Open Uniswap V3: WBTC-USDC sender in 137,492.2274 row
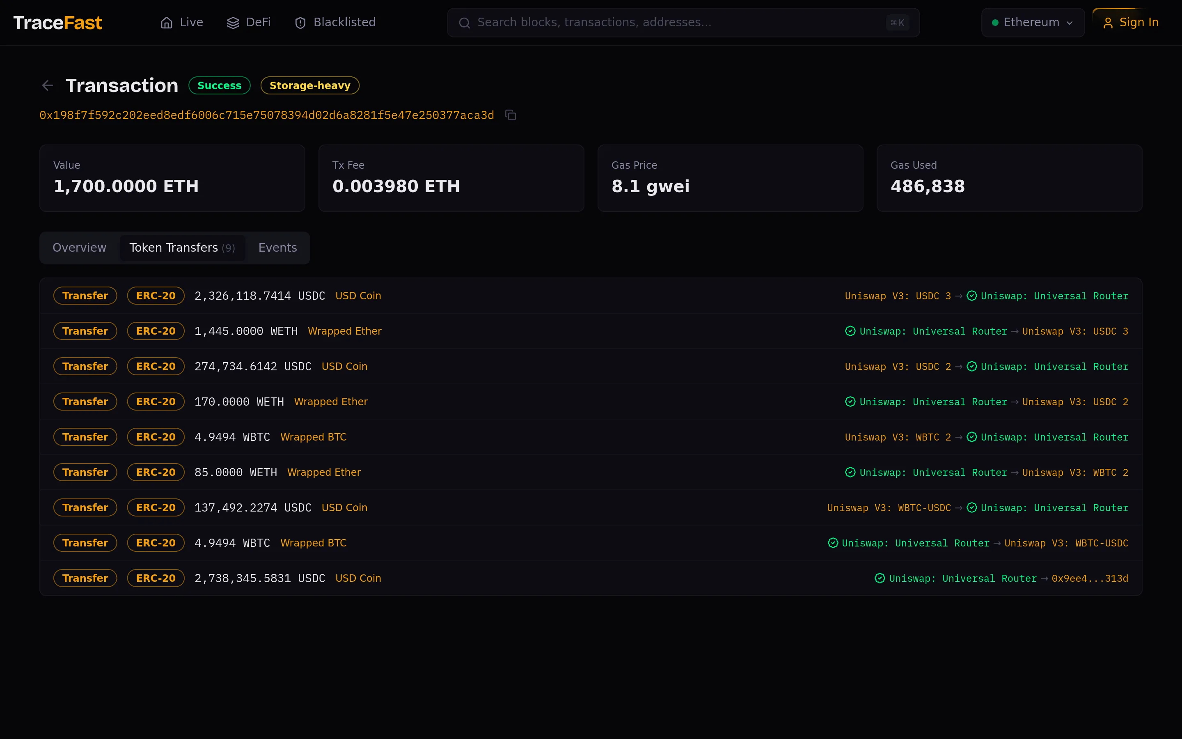Image resolution: width=1182 pixels, height=739 pixels. click(889, 507)
